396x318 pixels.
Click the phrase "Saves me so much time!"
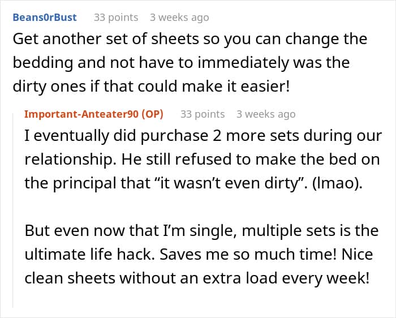coord(246,254)
